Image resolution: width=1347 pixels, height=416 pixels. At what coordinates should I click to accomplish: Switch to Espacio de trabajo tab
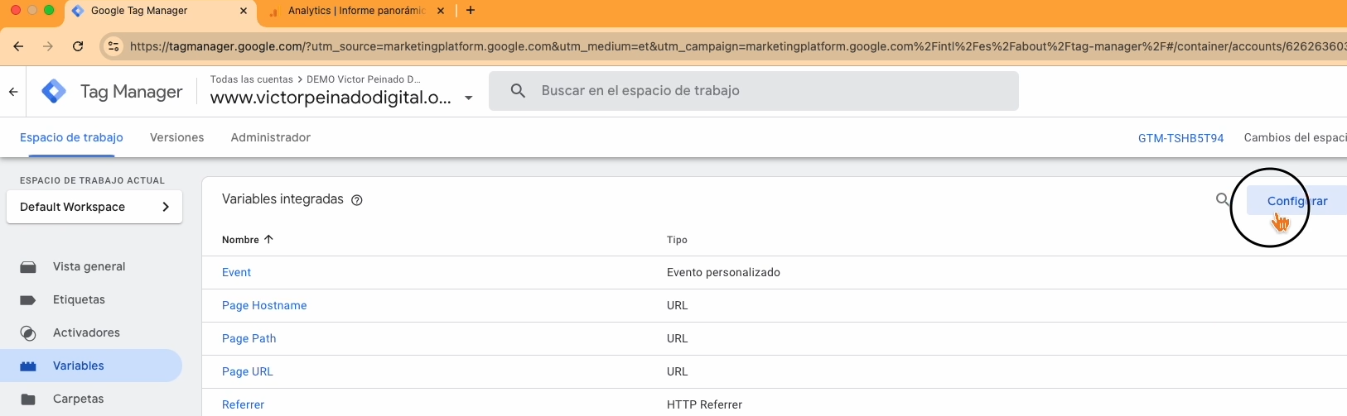coord(71,137)
